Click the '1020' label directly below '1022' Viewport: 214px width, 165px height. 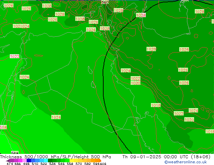pos(135,83)
